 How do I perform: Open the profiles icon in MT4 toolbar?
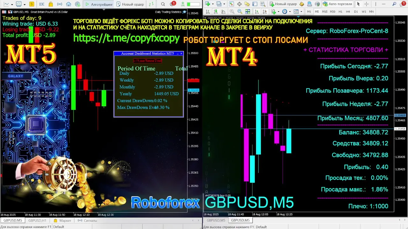pyautogui.click(x=219, y=4)
